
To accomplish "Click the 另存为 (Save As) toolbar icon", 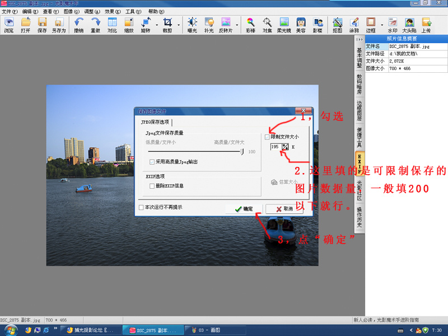I will pos(58,25).
